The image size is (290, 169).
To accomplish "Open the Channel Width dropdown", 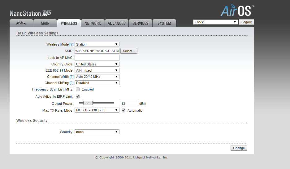I will point(97,77).
